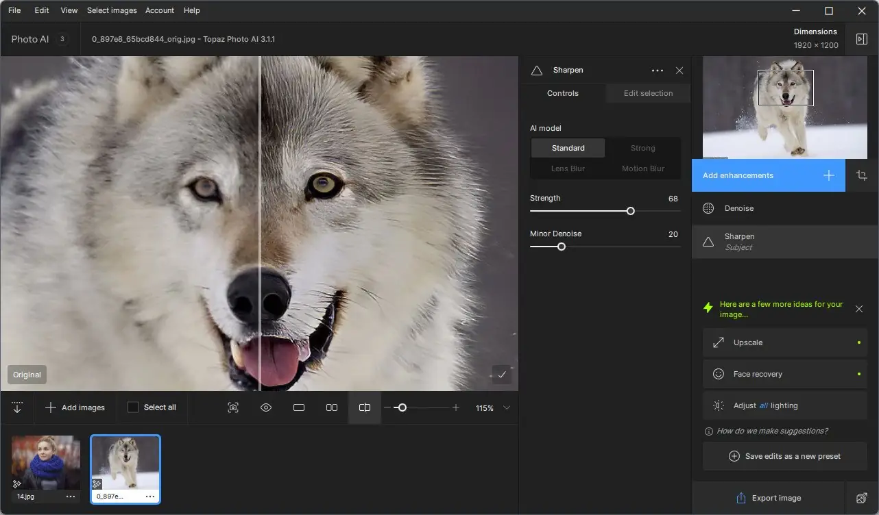The image size is (879, 515).
Task: Click the Strength slider handle
Action: pyautogui.click(x=631, y=211)
